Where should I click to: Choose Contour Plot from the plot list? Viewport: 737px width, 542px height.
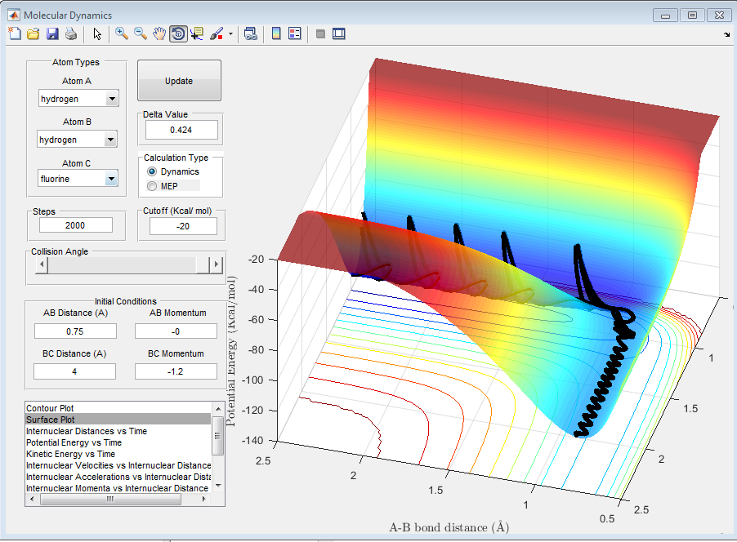pos(51,407)
